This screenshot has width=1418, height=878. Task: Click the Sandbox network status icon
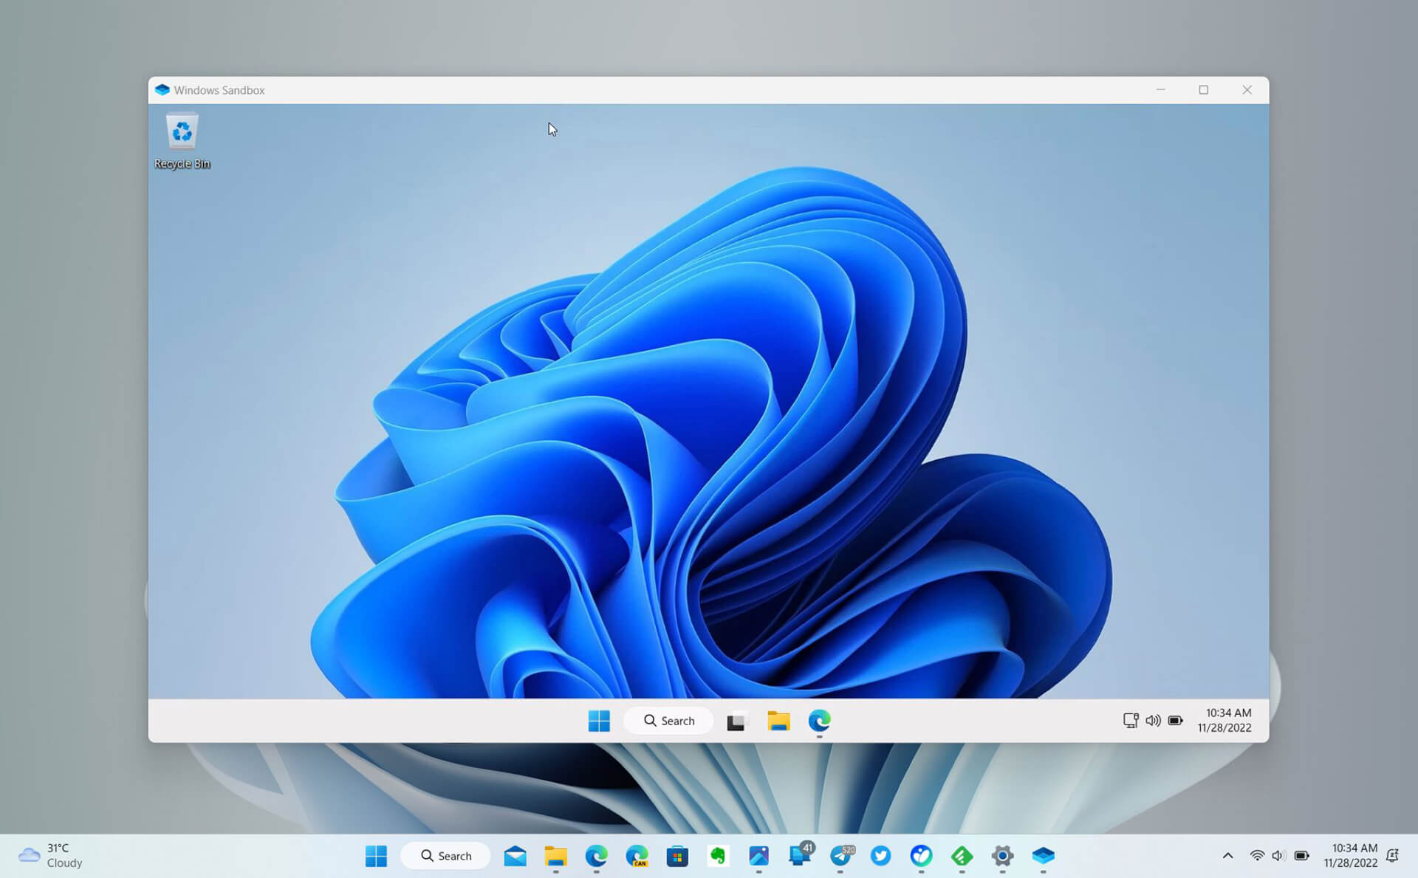point(1130,720)
